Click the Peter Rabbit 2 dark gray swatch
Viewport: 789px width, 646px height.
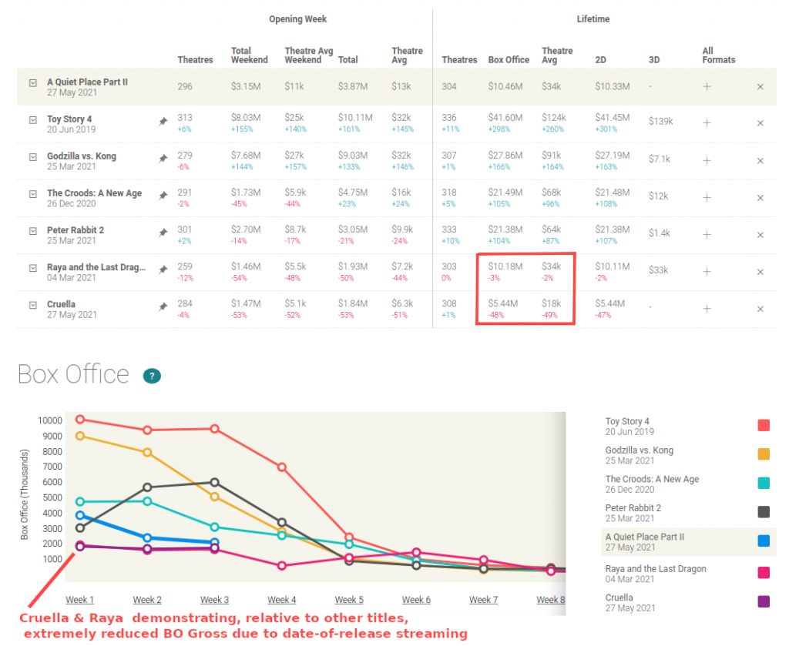[764, 512]
